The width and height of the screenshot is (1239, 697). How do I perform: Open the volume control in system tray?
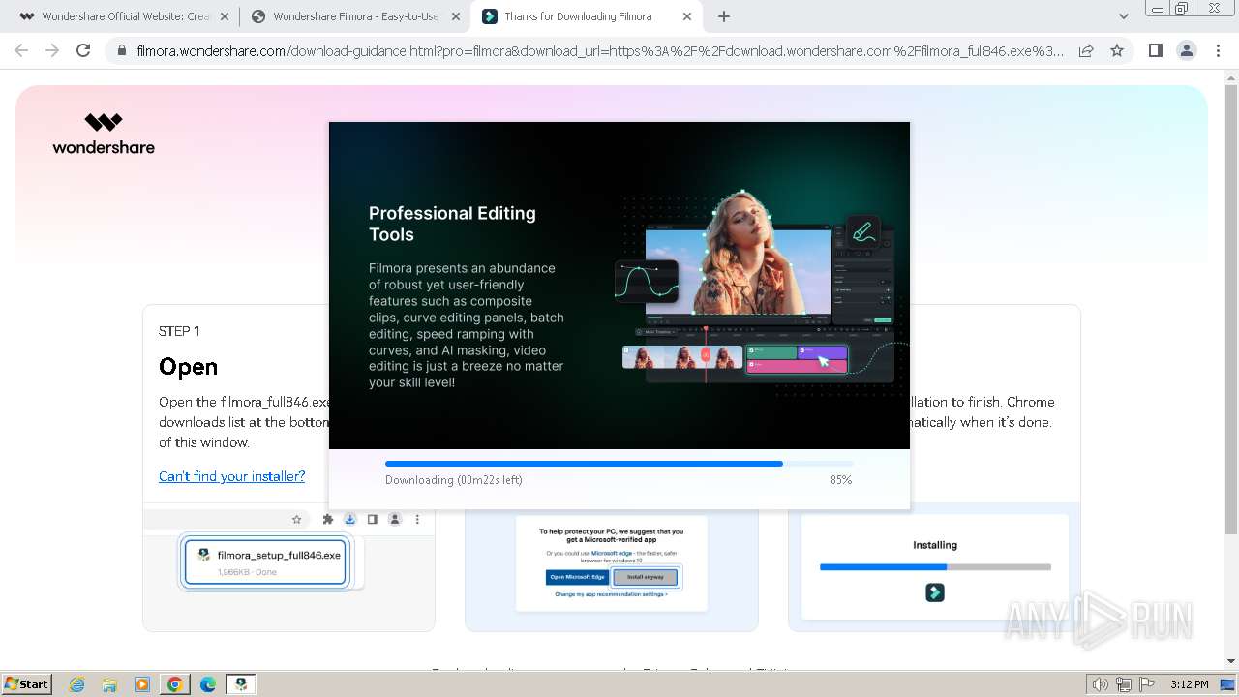pyautogui.click(x=1100, y=684)
